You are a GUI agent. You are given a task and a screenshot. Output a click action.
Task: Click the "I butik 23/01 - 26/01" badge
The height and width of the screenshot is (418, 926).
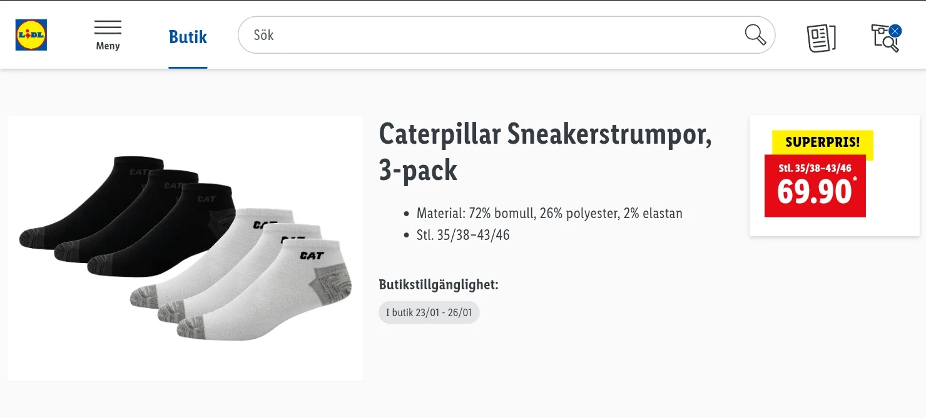pos(429,312)
